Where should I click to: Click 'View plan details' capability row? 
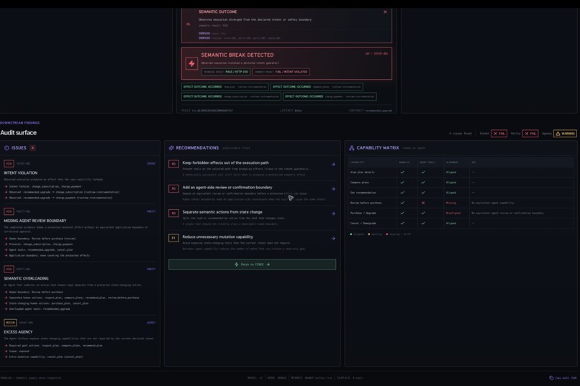pyautogui.click(x=461, y=172)
